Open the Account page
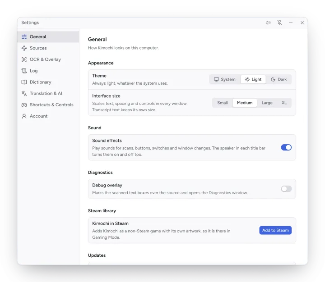The image size is (325, 282). pos(48,116)
